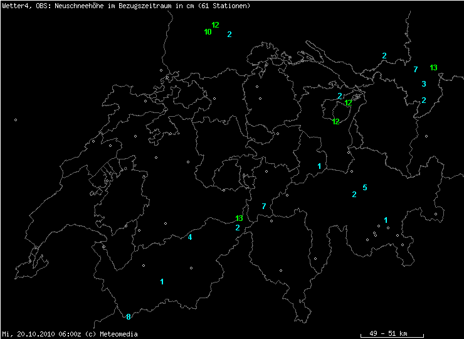Click the '49 - 51 km' scale label
Screen dimensions: 464x339
tap(389, 333)
